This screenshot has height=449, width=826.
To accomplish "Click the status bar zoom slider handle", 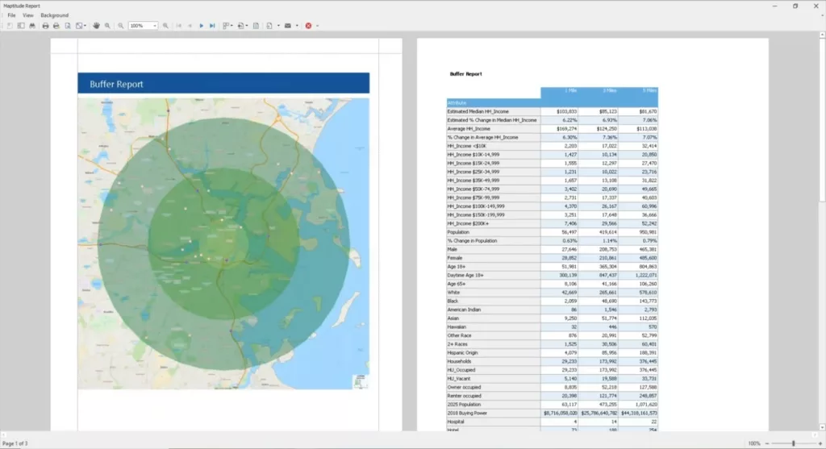I will [794, 443].
